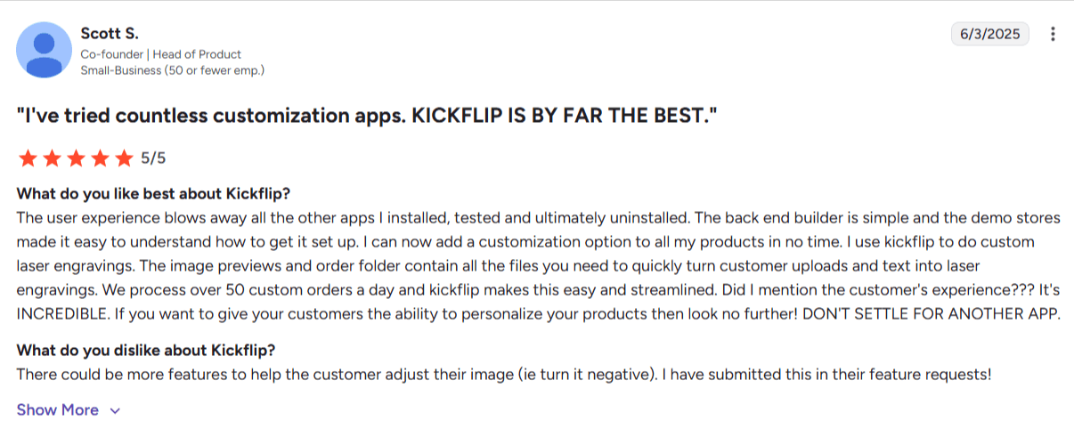Click the chevron beside Show More
The height and width of the screenshot is (429, 1074).
tap(114, 410)
